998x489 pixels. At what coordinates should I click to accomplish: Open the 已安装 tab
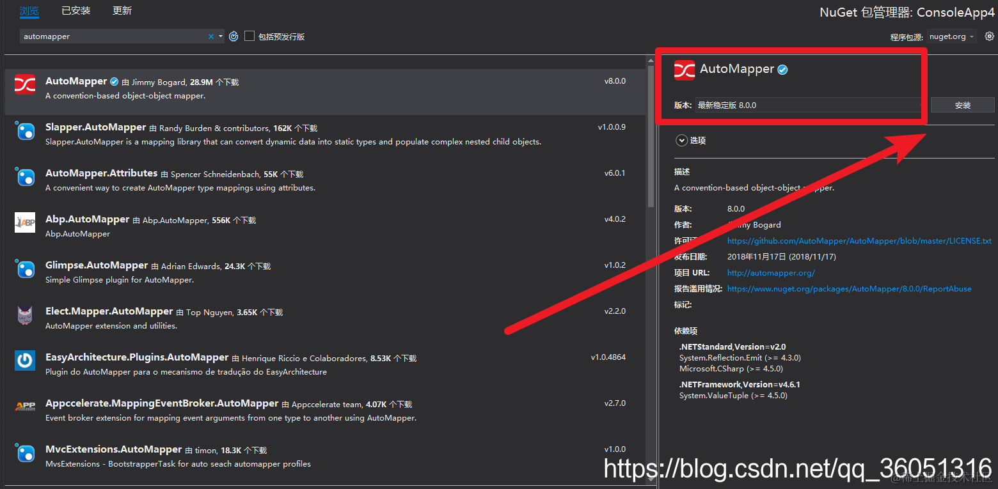pyautogui.click(x=75, y=11)
